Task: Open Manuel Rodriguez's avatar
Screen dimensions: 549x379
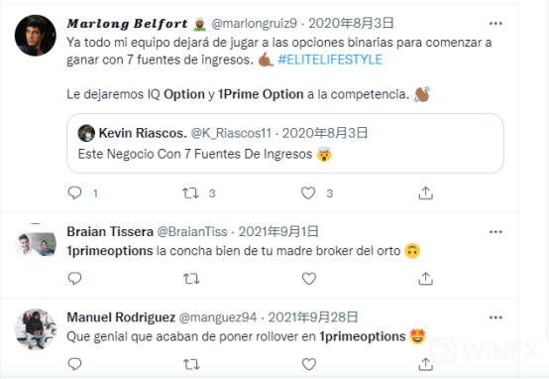Action: click(x=36, y=329)
